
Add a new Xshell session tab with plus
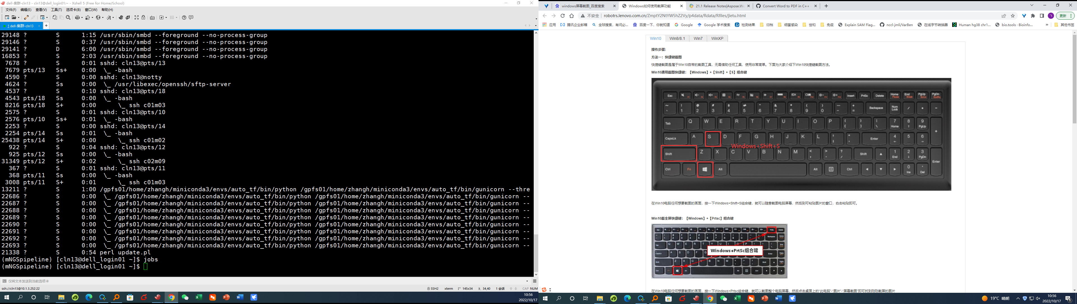tap(46, 26)
